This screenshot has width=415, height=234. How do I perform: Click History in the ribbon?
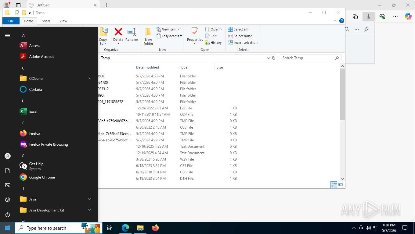(x=213, y=43)
